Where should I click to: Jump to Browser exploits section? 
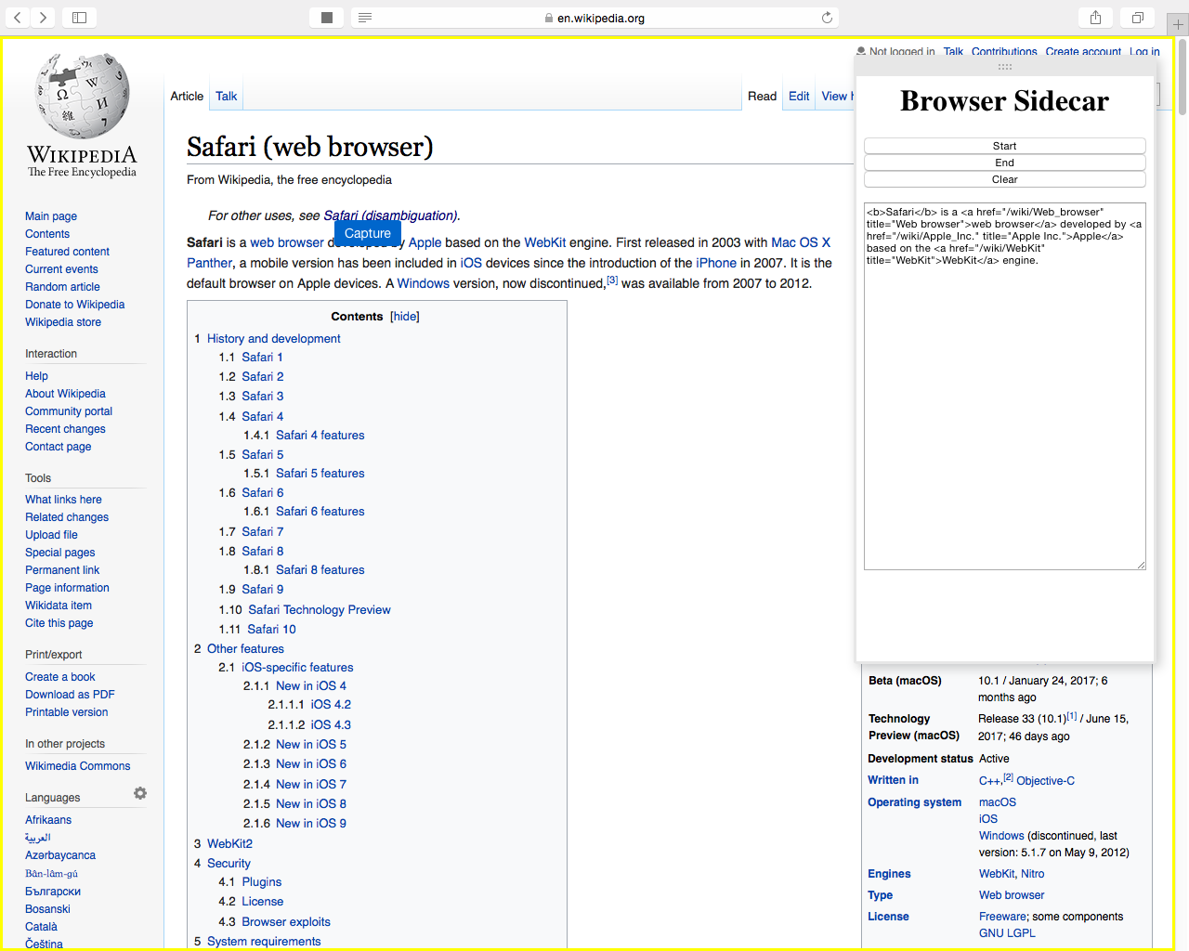(x=286, y=922)
